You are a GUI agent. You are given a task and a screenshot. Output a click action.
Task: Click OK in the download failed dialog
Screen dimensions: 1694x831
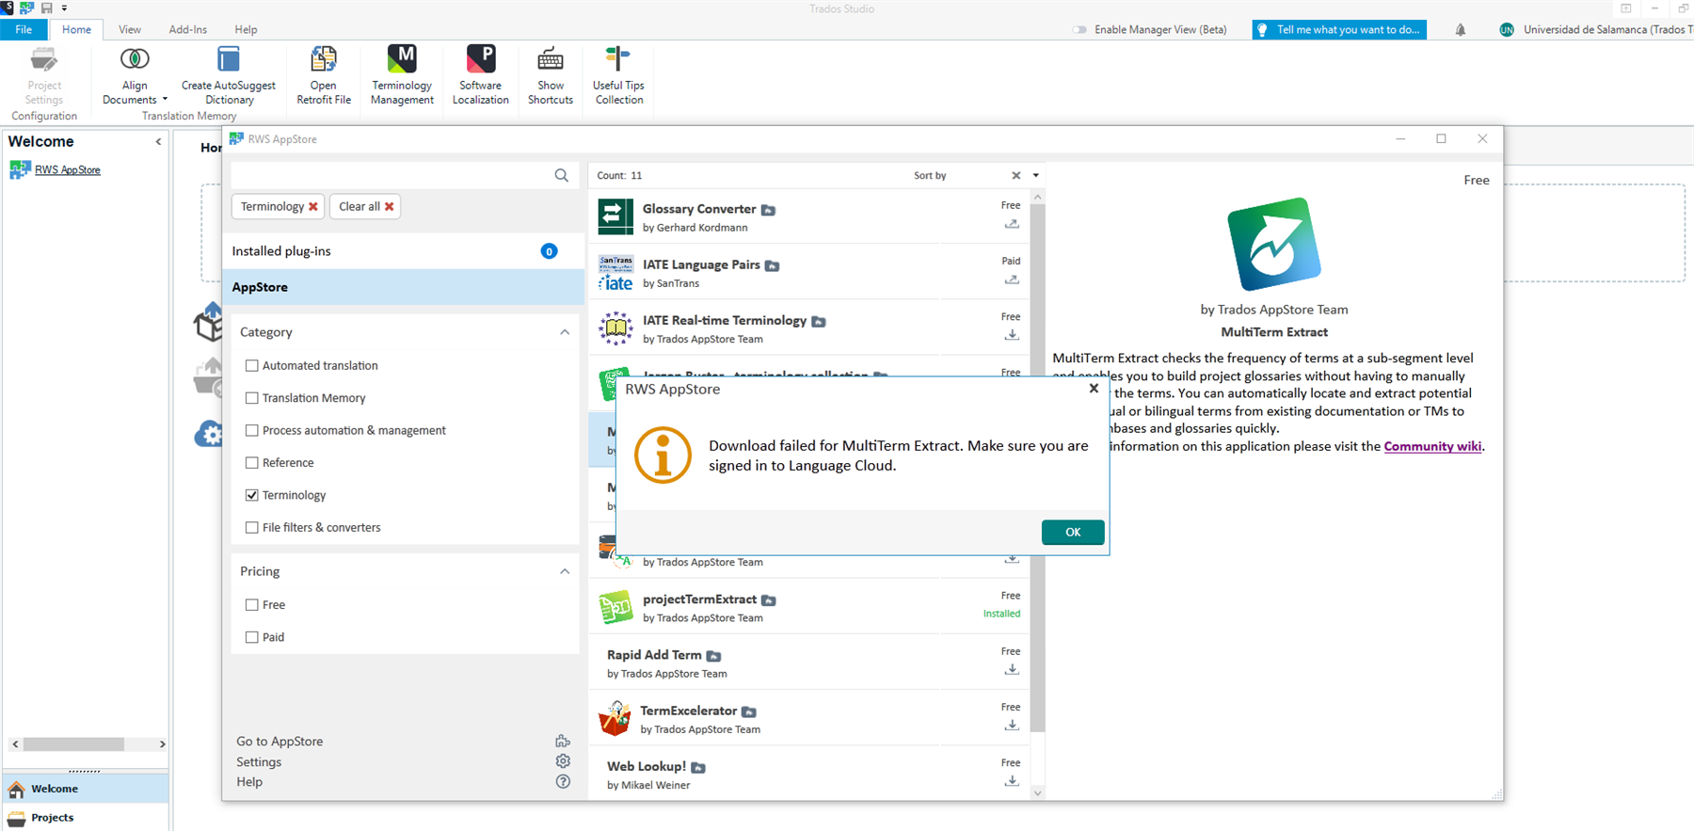tap(1073, 532)
